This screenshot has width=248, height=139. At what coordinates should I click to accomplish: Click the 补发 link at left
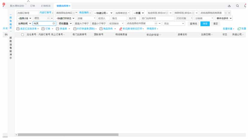coord(5,29)
